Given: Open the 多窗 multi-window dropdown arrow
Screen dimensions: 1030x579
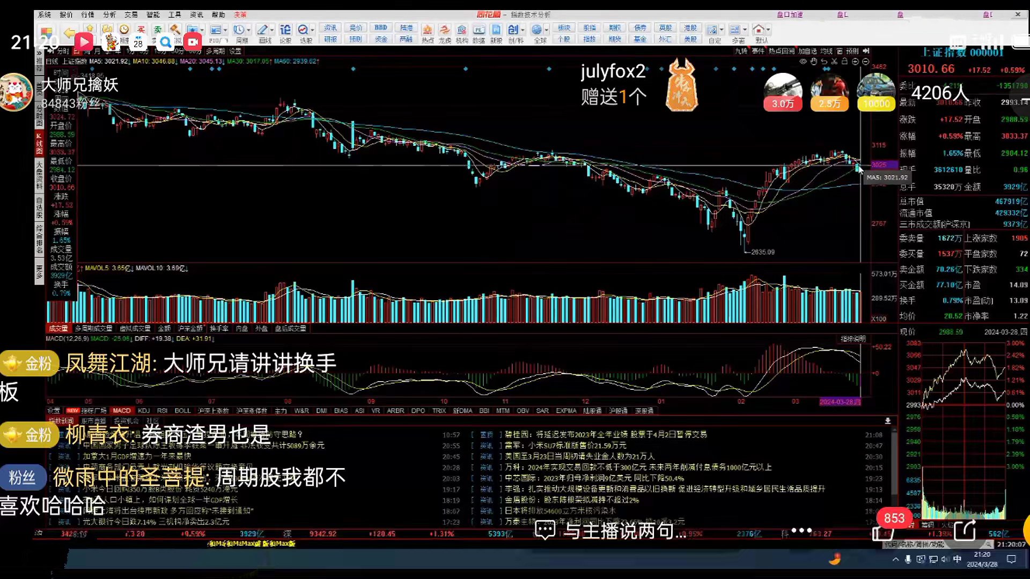Looking at the screenshot, I should (745, 30).
